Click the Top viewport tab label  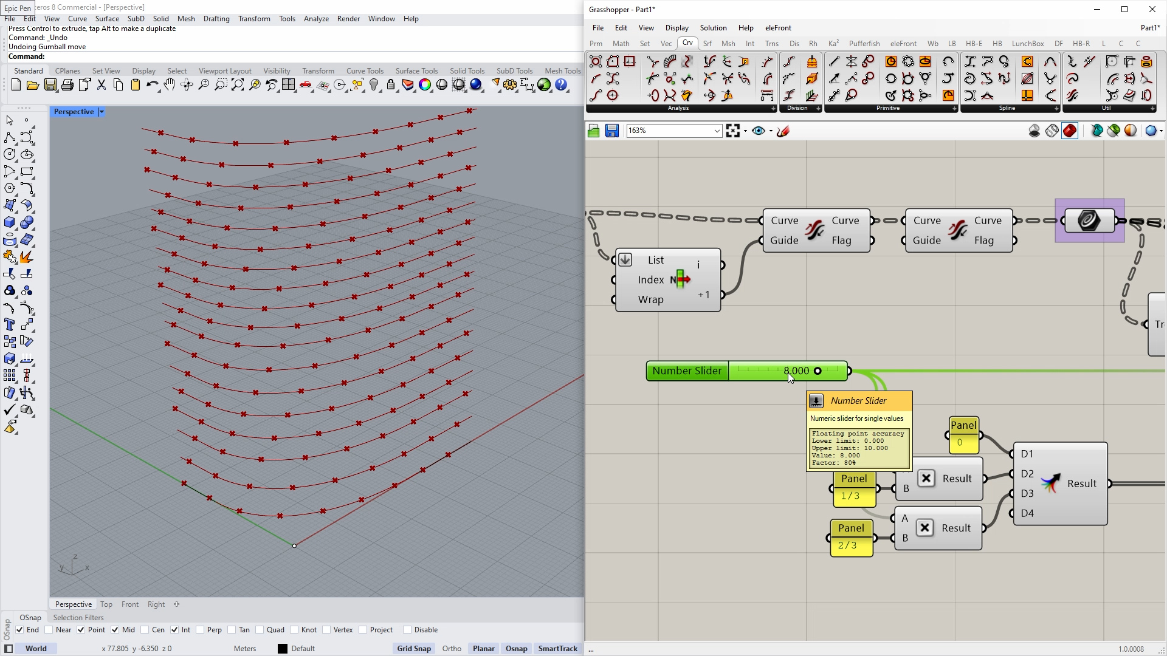[106, 604]
